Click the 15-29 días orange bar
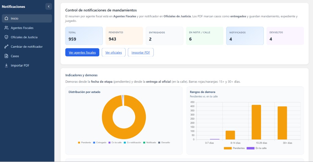The width and height of the screenshot is (313, 162). coord(256,122)
